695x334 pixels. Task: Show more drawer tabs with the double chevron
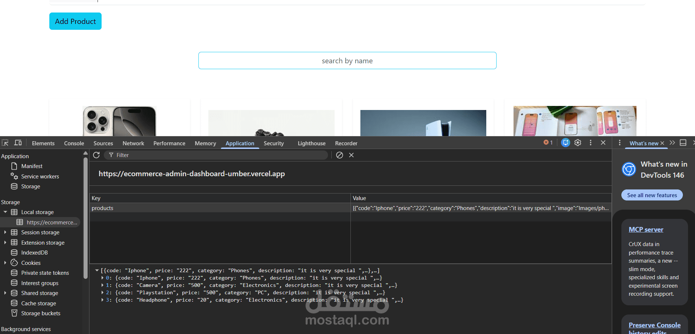pos(672,143)
